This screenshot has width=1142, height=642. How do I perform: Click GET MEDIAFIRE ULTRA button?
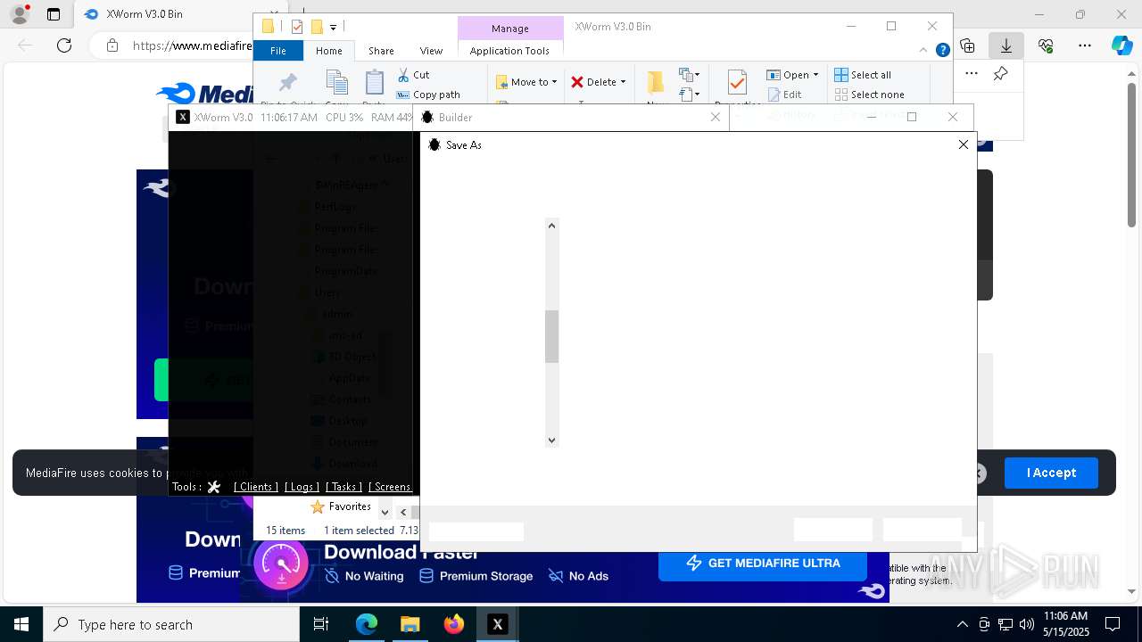(763, 563)
